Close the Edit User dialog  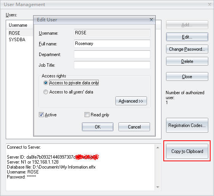(x=151, y=20)
